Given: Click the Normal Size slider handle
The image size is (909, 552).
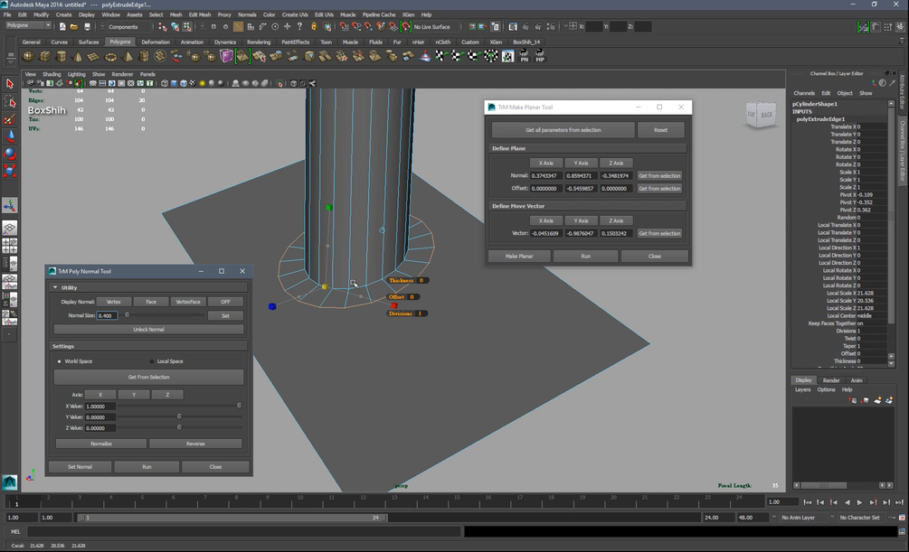Looking at the screenshot, I should [127, 315].
